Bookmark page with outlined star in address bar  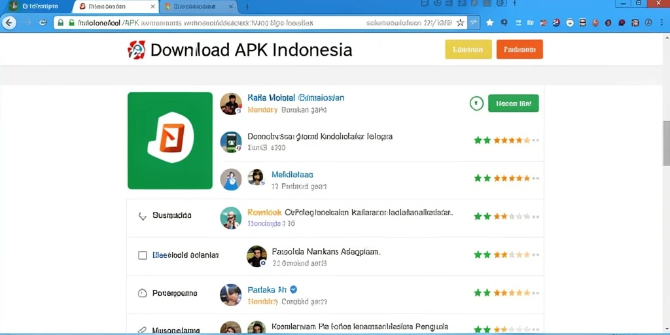point(460,23)
